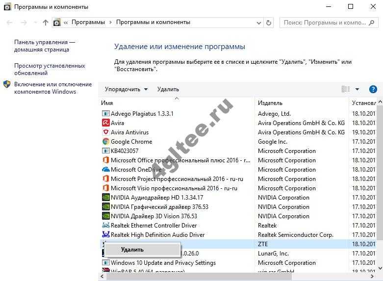Open the Упорядочить dropdown menu
This screenshot has height=281, width=383.
[x=127, y=89]
